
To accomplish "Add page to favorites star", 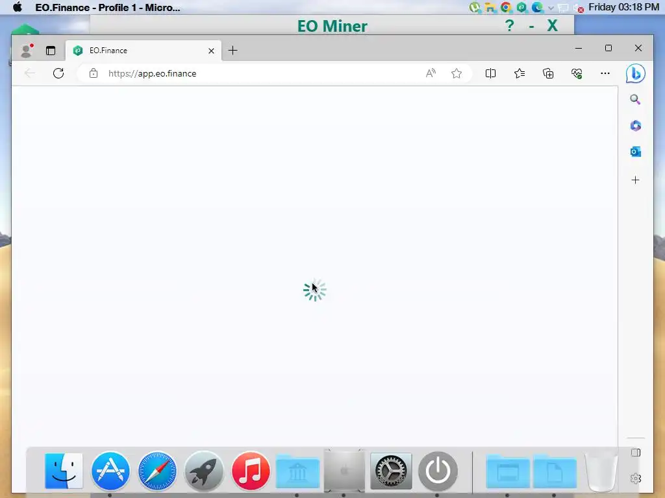I will pos(457,73).
